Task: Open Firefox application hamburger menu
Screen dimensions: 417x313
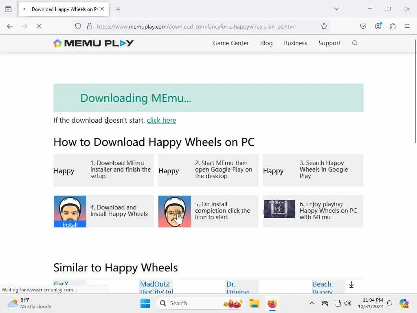Action: 407,26
